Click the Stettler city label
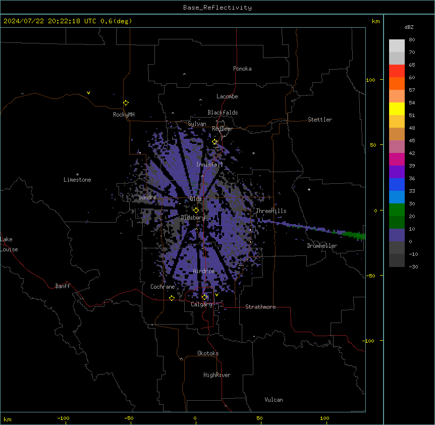Image resolution: width=435 pixels, height=425 pixels. click(x=320, y=120)
